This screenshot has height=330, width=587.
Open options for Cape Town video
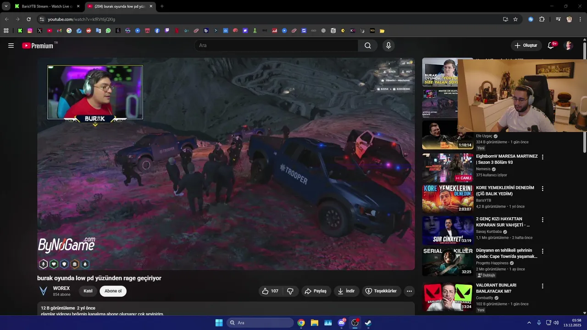(x=543, y=251)
